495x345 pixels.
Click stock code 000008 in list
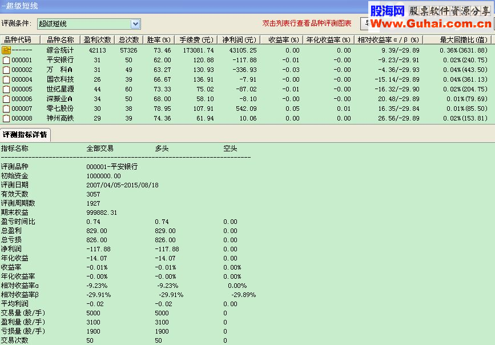[x=22, y=119]
